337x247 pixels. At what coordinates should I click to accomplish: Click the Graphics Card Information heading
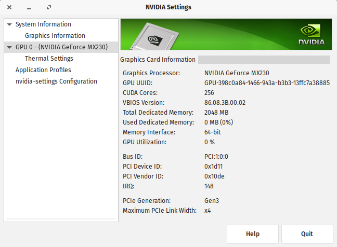[x=158, y=60]
